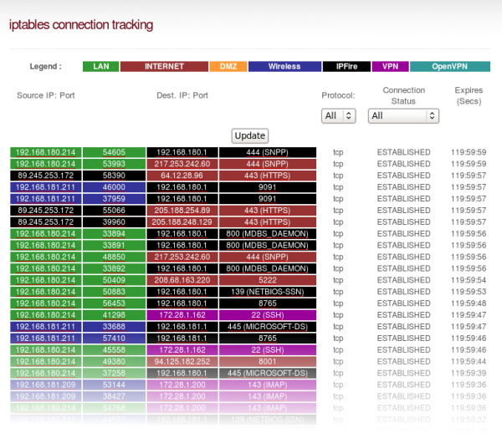Click expiry value 119:59:44
This screenshot has width=502, height=443.
click(x=469, y=361)
